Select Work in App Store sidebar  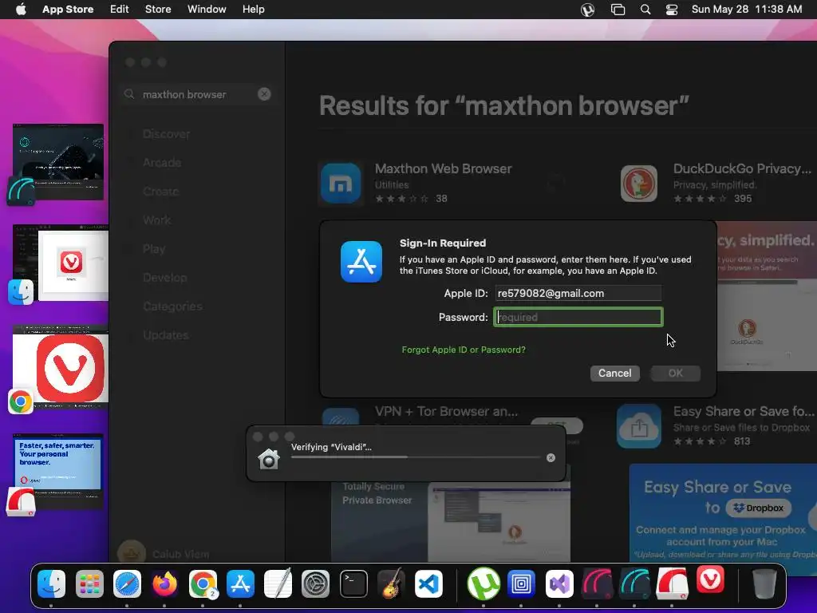(157, 220)
